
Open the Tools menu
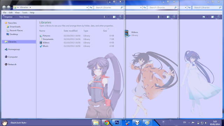click(x=25, y=13)
